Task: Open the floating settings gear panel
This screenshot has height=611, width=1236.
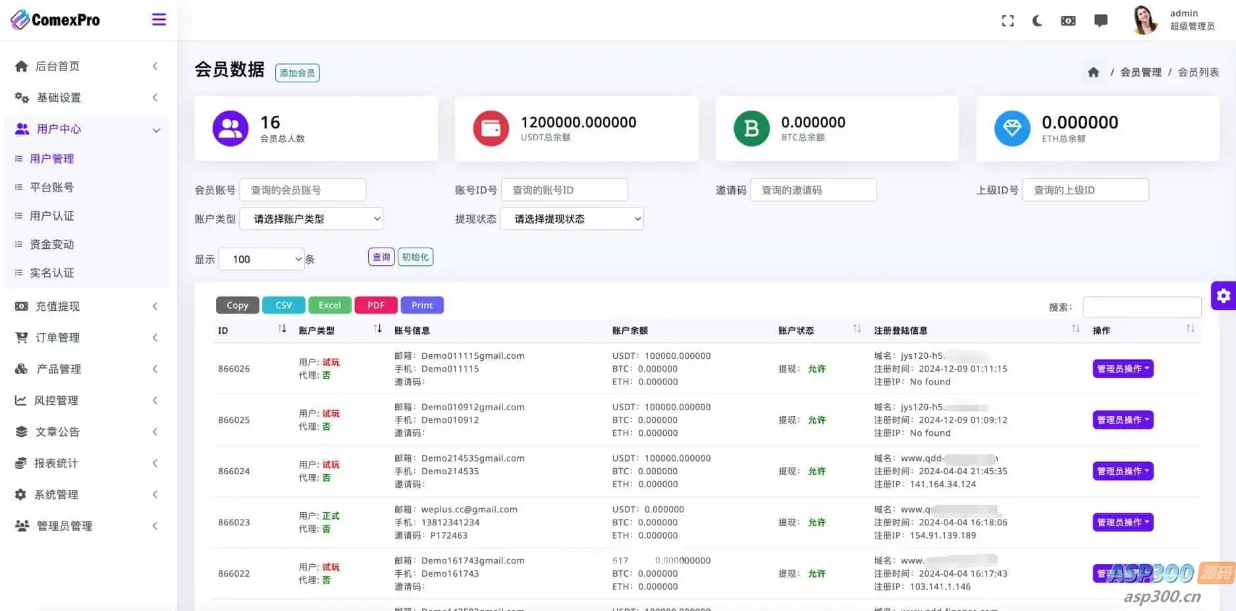Action: pos(1223,296)
